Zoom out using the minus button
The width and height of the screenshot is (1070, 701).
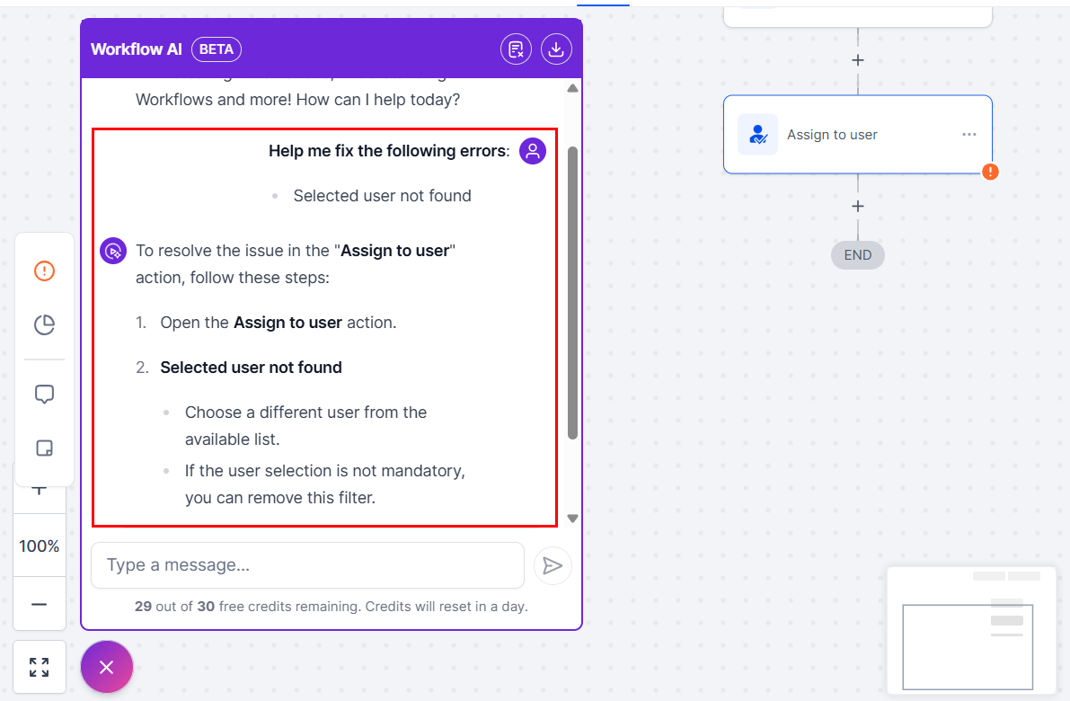pyautogui.click(x=40, y=604)
